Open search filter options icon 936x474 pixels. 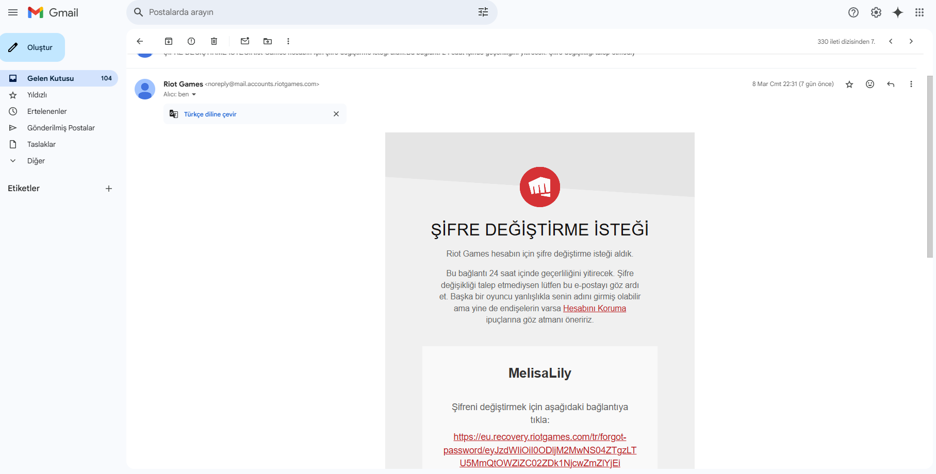[x=483, y=12]
